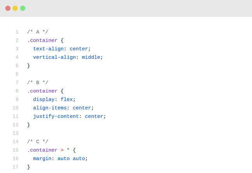Click the red > child combinator on line 15
Screen dimensions: 252x173
click(62, 150)
